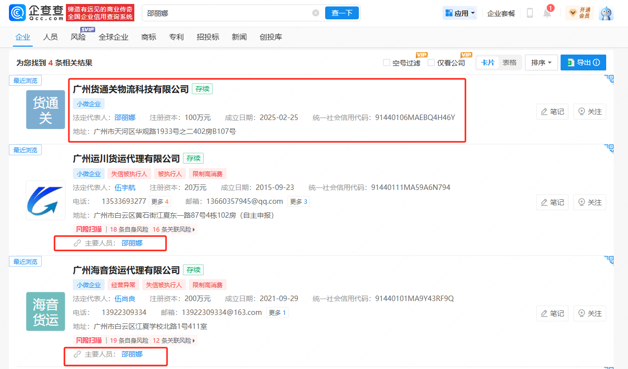628x369 pixels.
Task: Expand 更多 phone numbers for 广州运川货运代理
Action: (x=160, y=201)
